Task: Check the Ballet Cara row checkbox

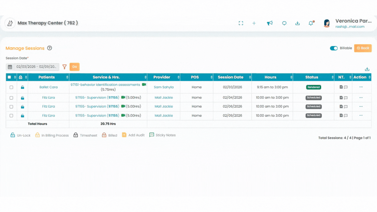Action: pyautogui.click(x=11, y=87)
